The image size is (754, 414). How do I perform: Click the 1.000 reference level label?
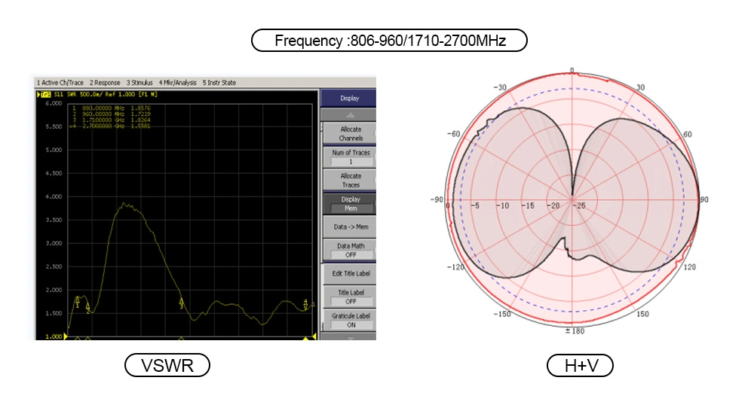tap(54, 336)
